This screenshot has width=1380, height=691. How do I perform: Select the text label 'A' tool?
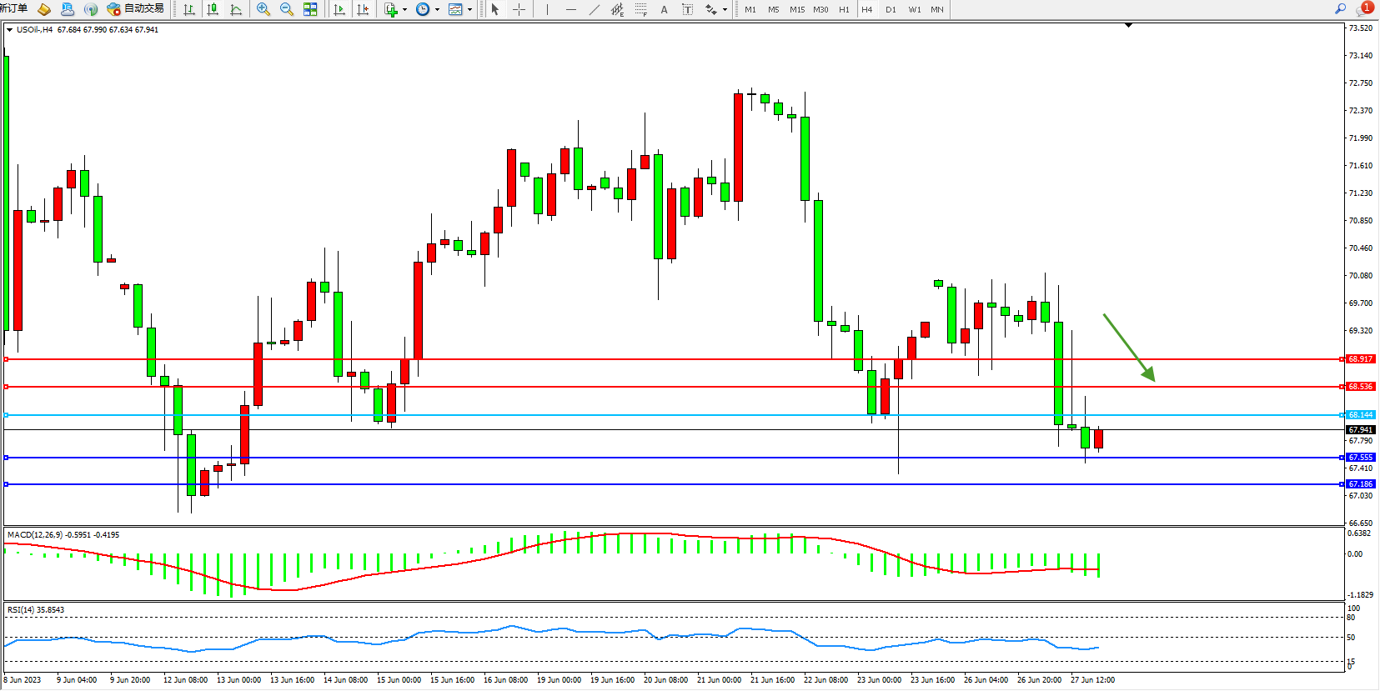coord(664,9)
